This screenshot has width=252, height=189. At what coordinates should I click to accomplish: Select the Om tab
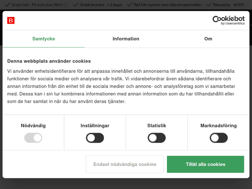208,39
